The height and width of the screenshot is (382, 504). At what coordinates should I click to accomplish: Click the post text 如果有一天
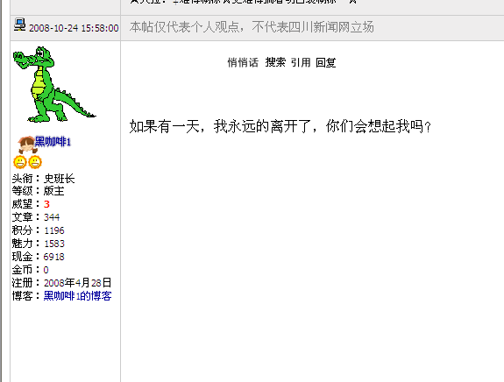pos(280,126)
